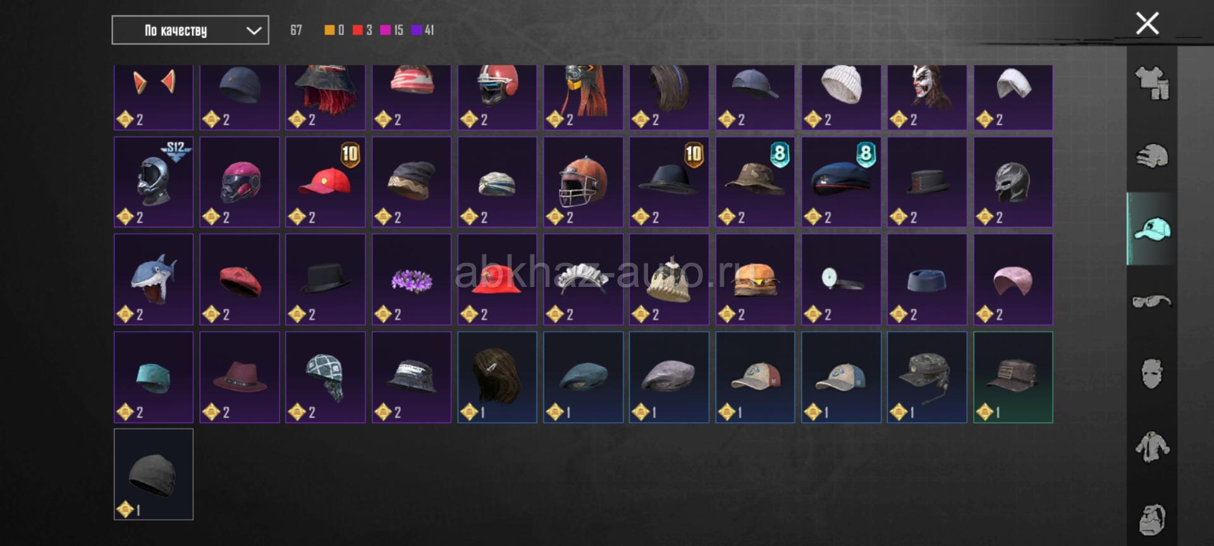This screenshot has height=546, width=1214.
Task: Switch to the glasses category icon
Action: click(x=1152, y=301)
